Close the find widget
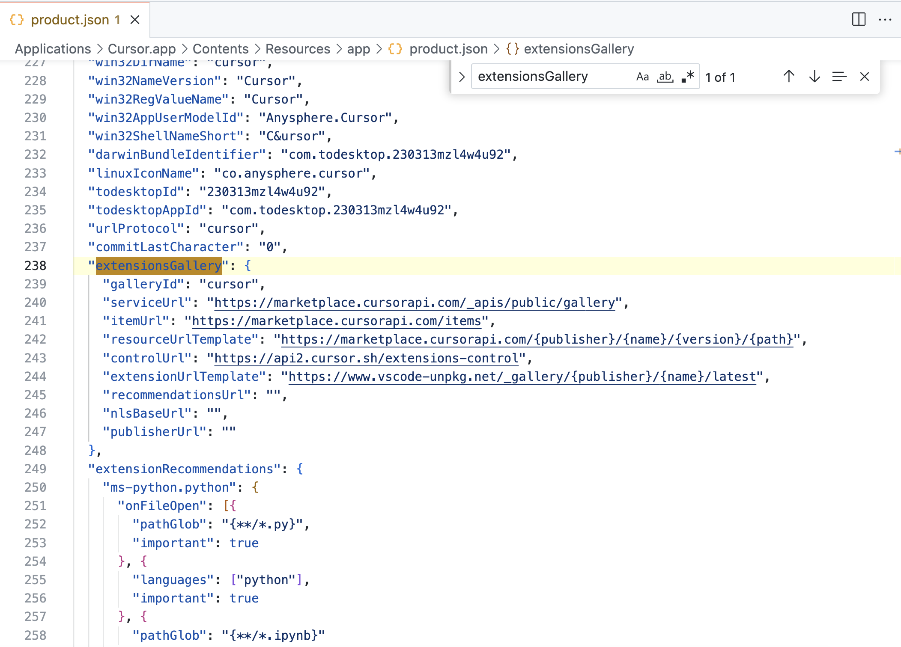The width and height of the screenshot is (901, 647). [x=865, y=77]
